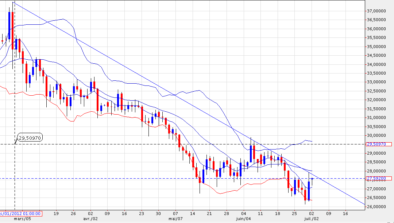394x223 pixels.
Task: Click the 30,00000 price scale value
Action: pyautogui.click(x=376, y=135)
